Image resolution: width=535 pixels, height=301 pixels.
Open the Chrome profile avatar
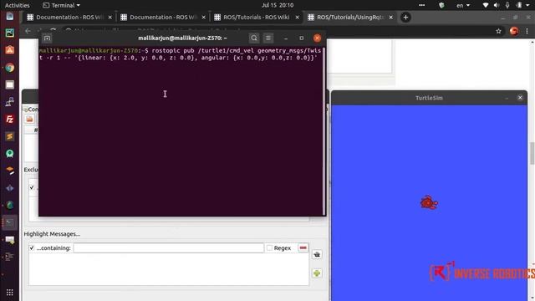coord(514,31)
